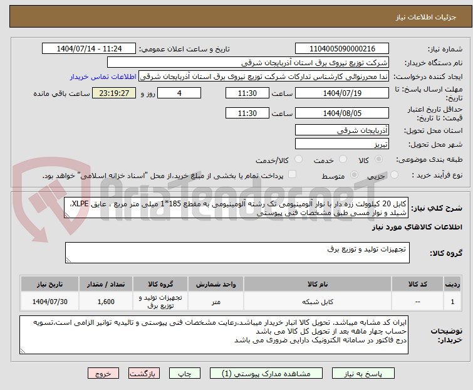Click the resize handle of goods group box
This screenshot has width=473, height=390.
pyautogui.click(x=68, y=260)
